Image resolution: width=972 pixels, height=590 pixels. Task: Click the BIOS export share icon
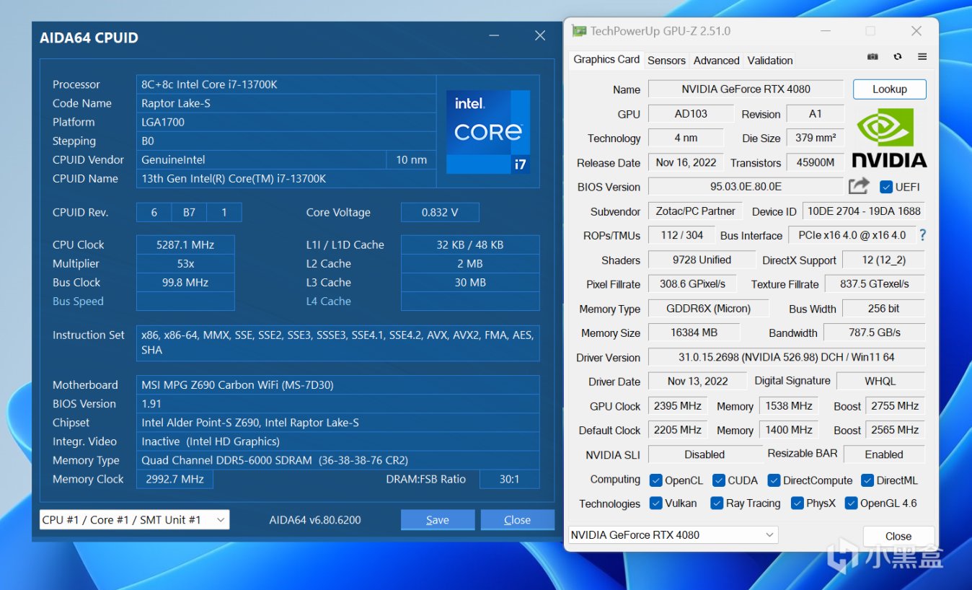859,186
